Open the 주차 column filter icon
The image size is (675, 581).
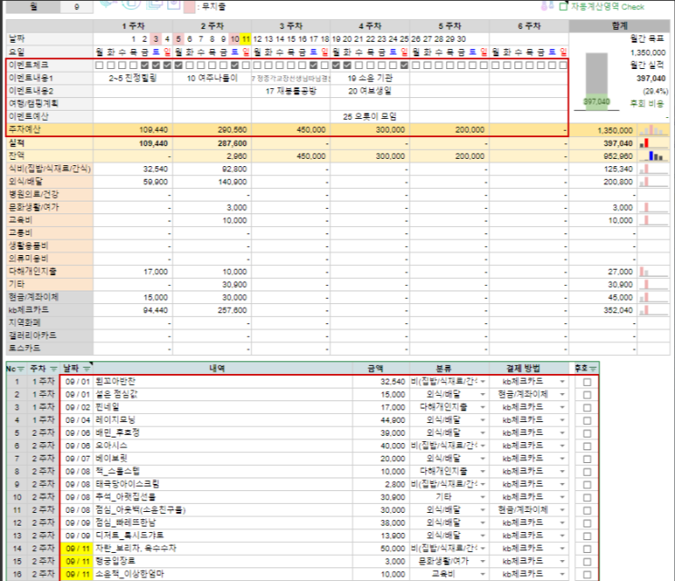click(54, 369)
